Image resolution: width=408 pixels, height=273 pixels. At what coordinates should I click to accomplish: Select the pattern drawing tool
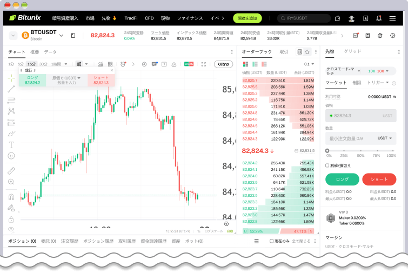point(11,111)
